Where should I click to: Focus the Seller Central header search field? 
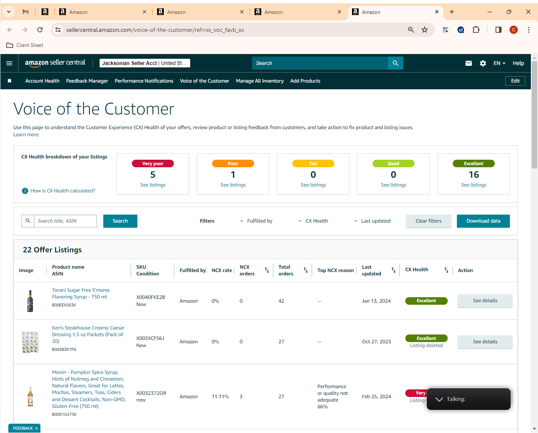click(320, 63)
